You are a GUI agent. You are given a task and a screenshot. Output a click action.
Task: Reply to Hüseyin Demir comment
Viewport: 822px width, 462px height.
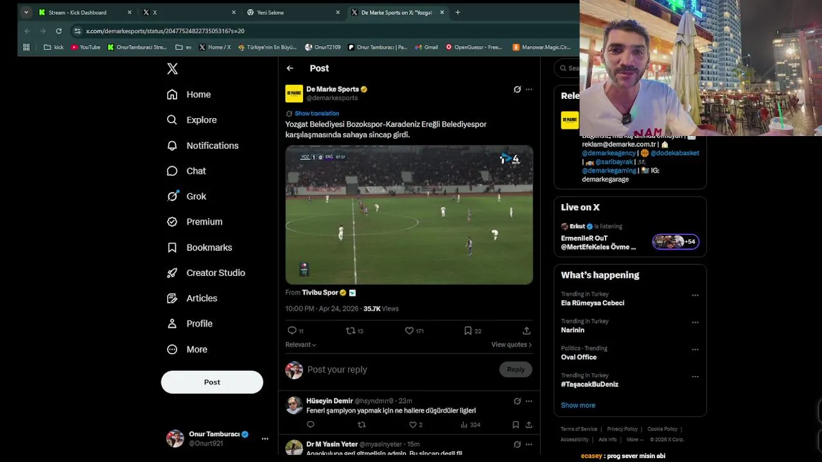click(x=311, y=425)
